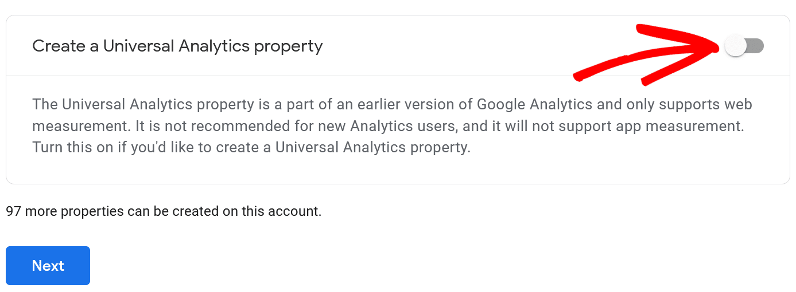Image resolution: width=796 pixels, height=292 pixels.
Task: Click the number "97" in the account notice
Action: [14, 211]
